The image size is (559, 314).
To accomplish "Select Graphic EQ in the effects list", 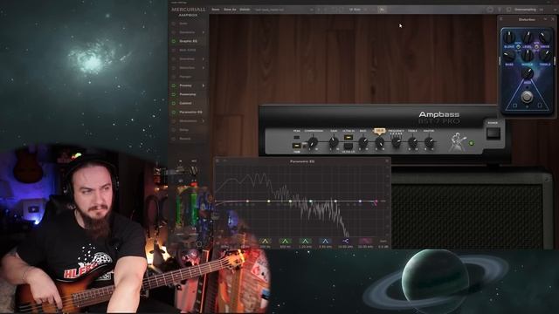I will coord(189,41).
